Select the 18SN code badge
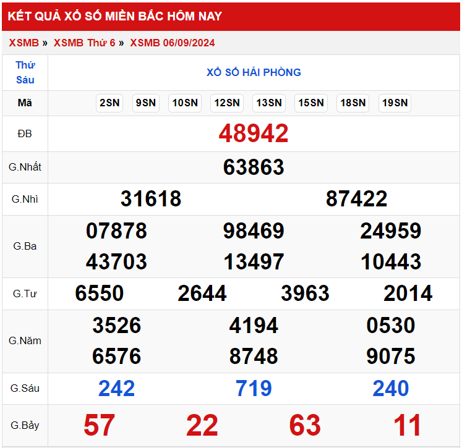The height and width of the screenshot is (448, 462). (x=353, y=103)
